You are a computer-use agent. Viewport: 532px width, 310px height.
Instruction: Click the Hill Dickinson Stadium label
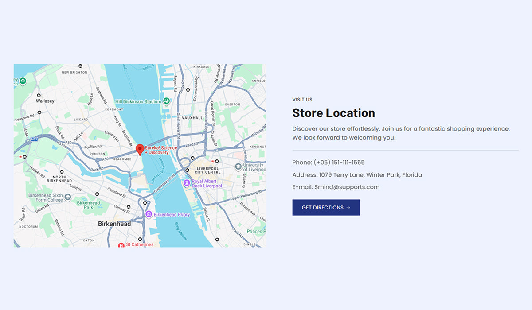[x=138, y=101]
